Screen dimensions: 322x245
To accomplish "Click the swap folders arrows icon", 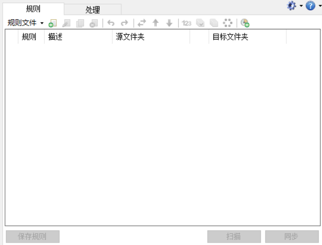I will coord(142,23).
